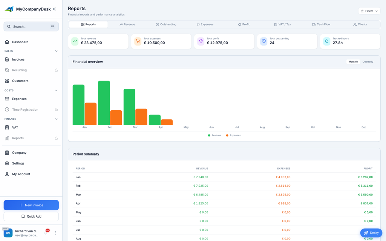Collapse the sidebar with the double-chevron
The width and height of the screenshot is (386, 241).
click(x=55, y=8)
